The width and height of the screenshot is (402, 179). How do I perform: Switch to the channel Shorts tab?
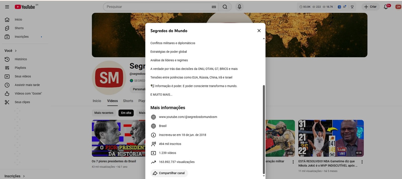(128, 101)
